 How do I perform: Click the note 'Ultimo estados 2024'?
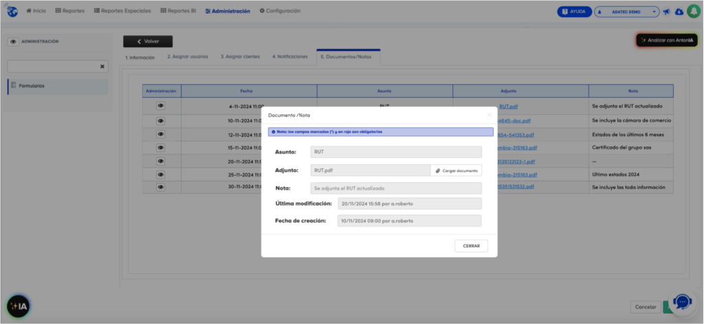[615, 174]
